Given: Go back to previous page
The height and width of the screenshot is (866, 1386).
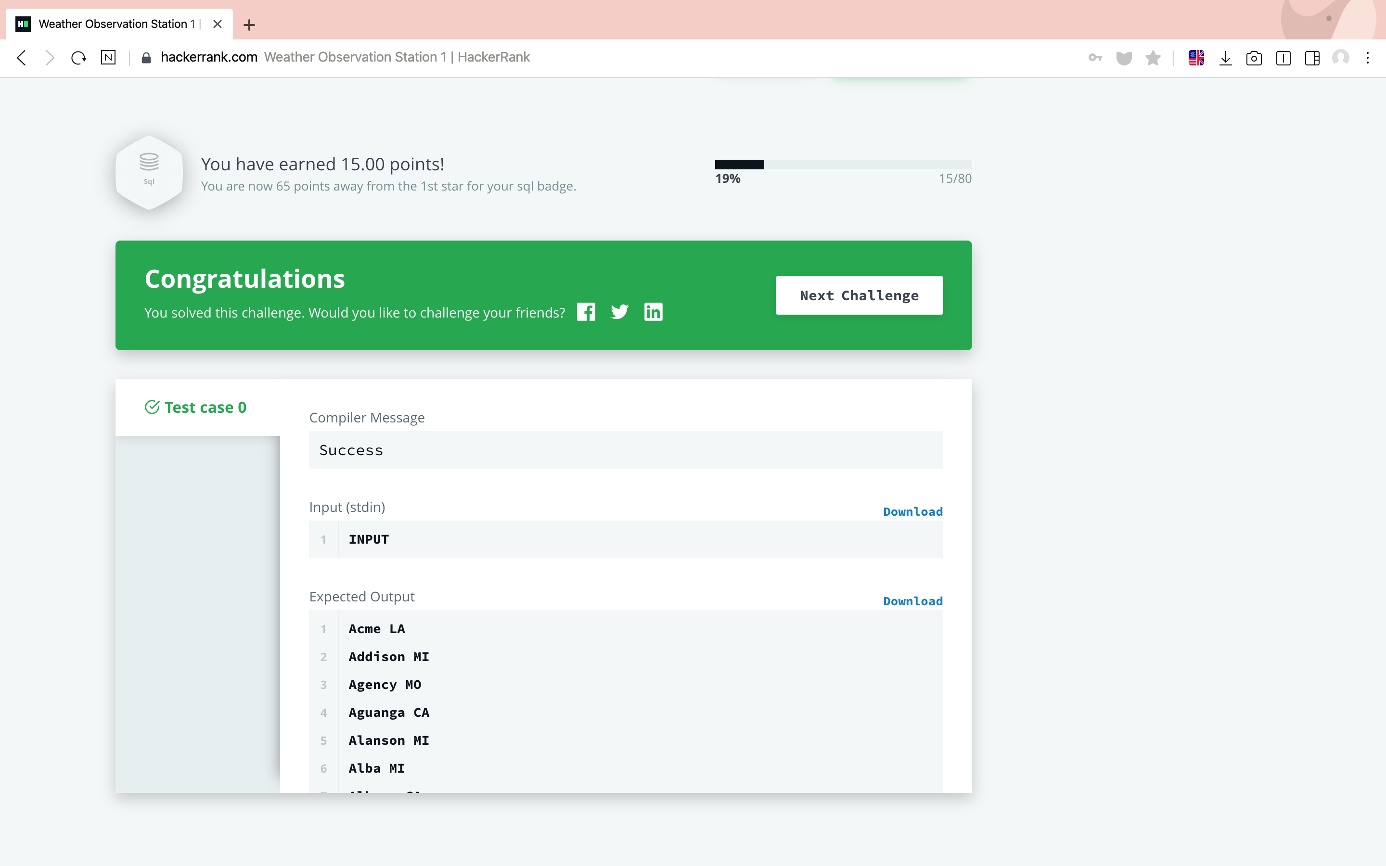Looking at the screenshot, I should pyautogui.click(x=22, y=57).
